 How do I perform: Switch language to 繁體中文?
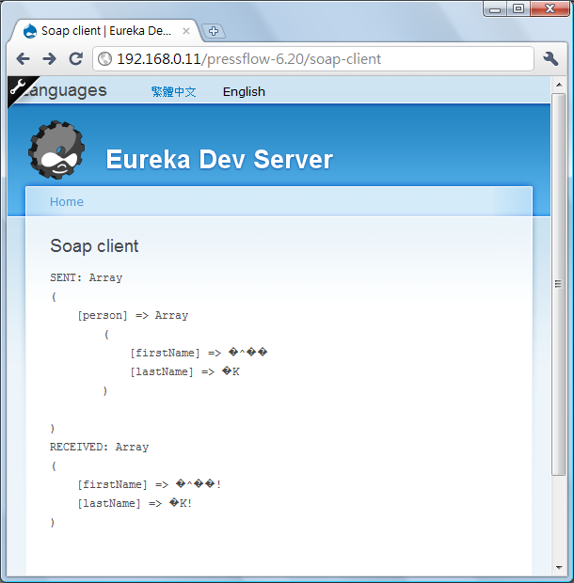click(173, 92)
